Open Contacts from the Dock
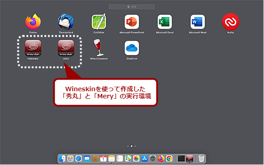This screenshot has height=165, width=264. click(95, 158)
